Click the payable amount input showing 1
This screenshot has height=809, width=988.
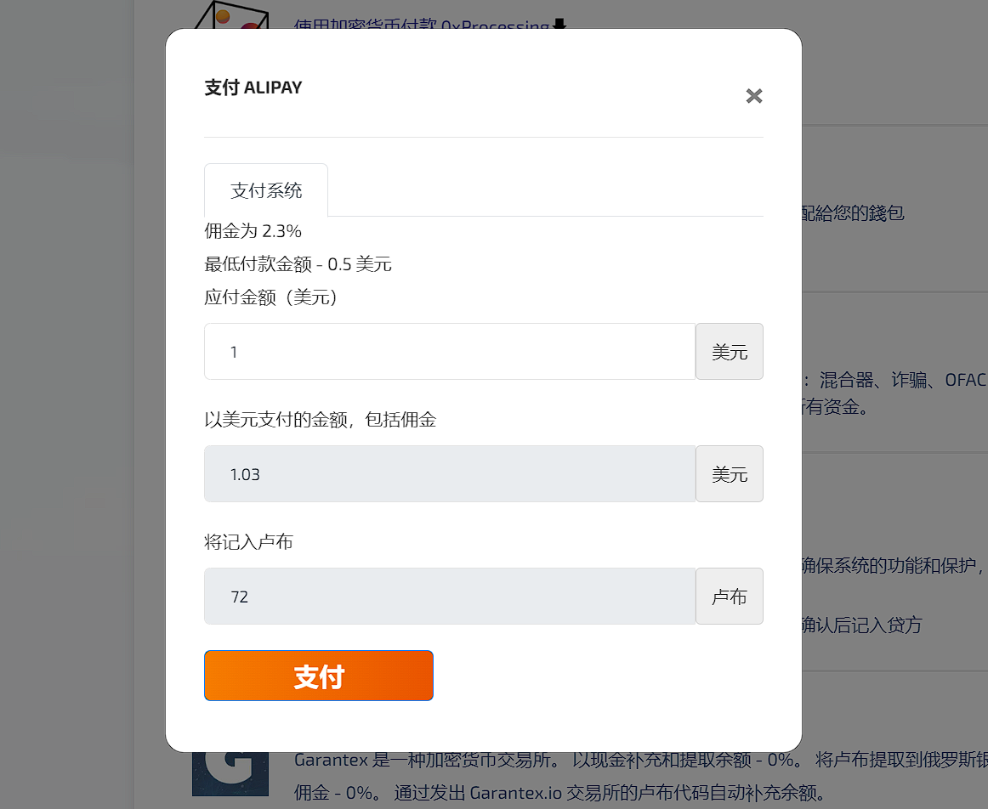point(450,351)
